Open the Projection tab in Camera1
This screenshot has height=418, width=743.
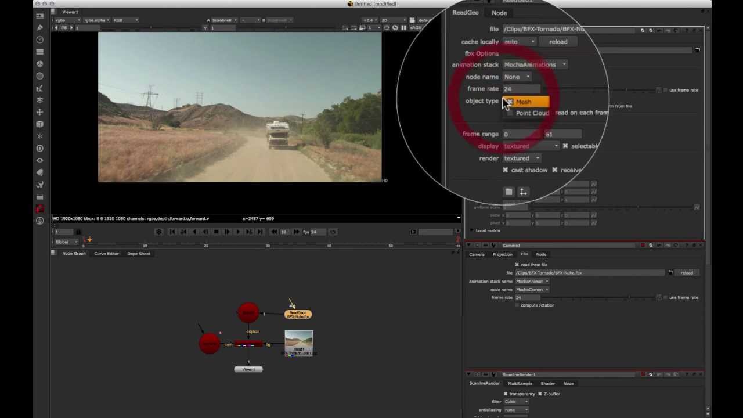pos(503,254)
